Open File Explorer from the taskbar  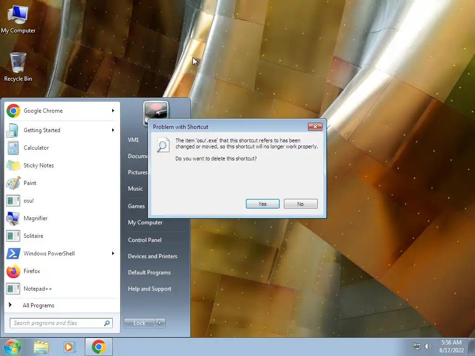point(41,347)
